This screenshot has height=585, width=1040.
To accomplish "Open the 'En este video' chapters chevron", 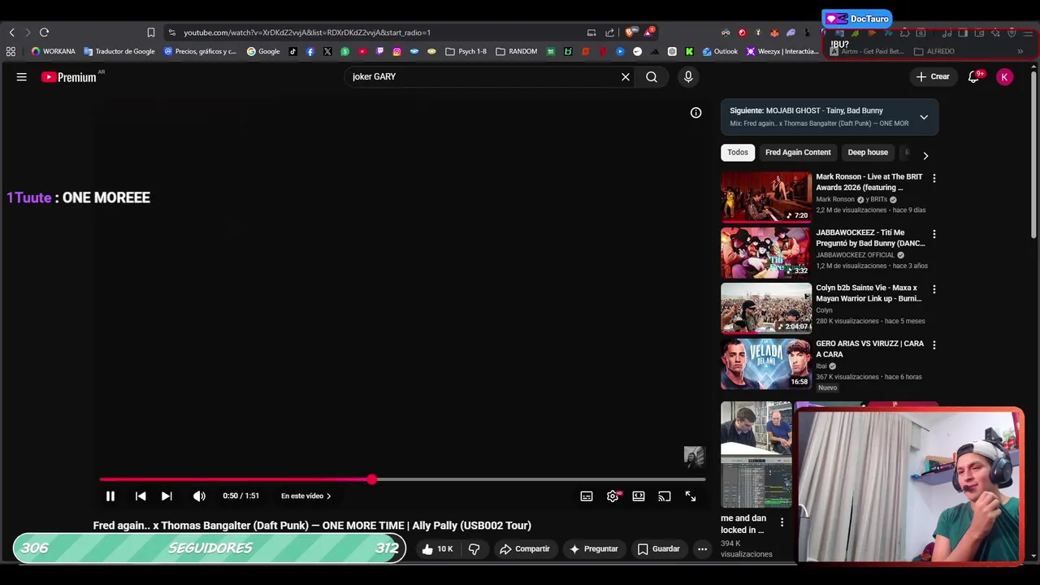I will coord(328,496).
